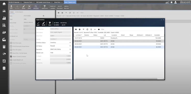191x94 pixels.
Task: Open the handshake sales sidebar icon
Action: click(x=4, y=54)
